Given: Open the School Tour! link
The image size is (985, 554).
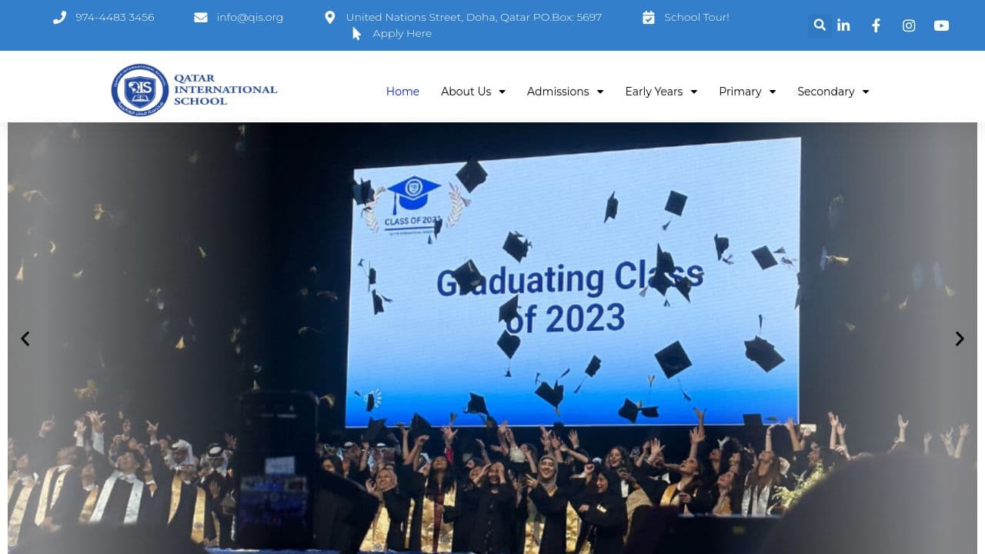Looking at the screenshot, I should coord(696,16).
